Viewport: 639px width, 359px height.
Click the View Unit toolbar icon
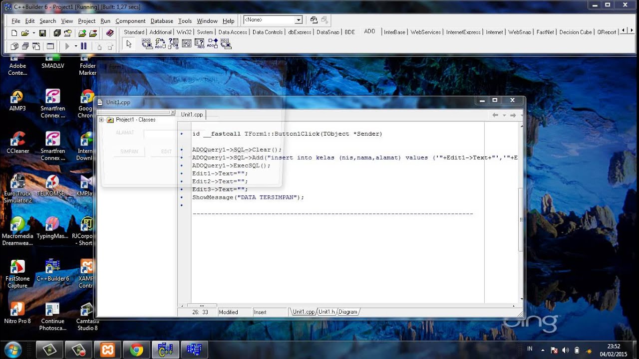pyautogui.click(x=14, y=46)
